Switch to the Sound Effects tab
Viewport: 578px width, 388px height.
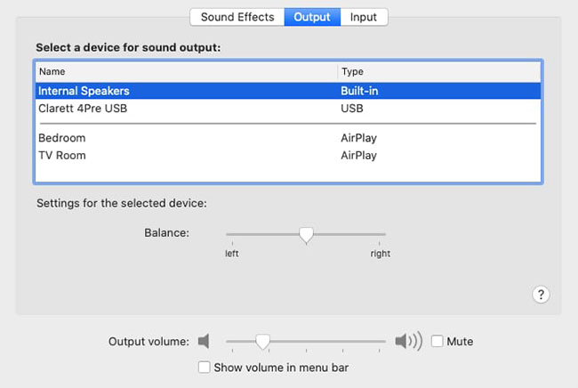(x=237, y=17)
